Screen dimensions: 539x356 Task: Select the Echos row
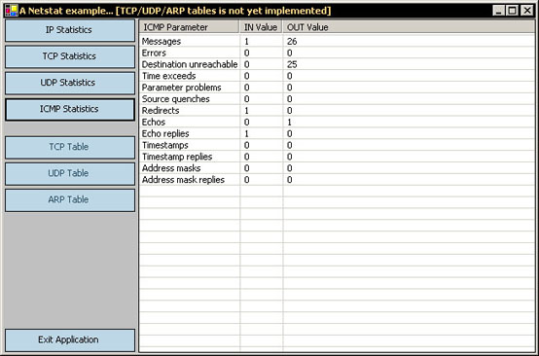337,122
